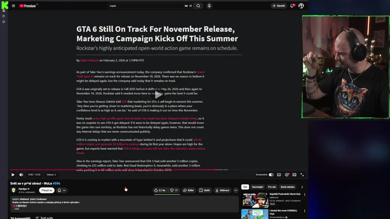390x219 pixels.
Task: Play the video with the play button
Action: click(x=13, y=175)
